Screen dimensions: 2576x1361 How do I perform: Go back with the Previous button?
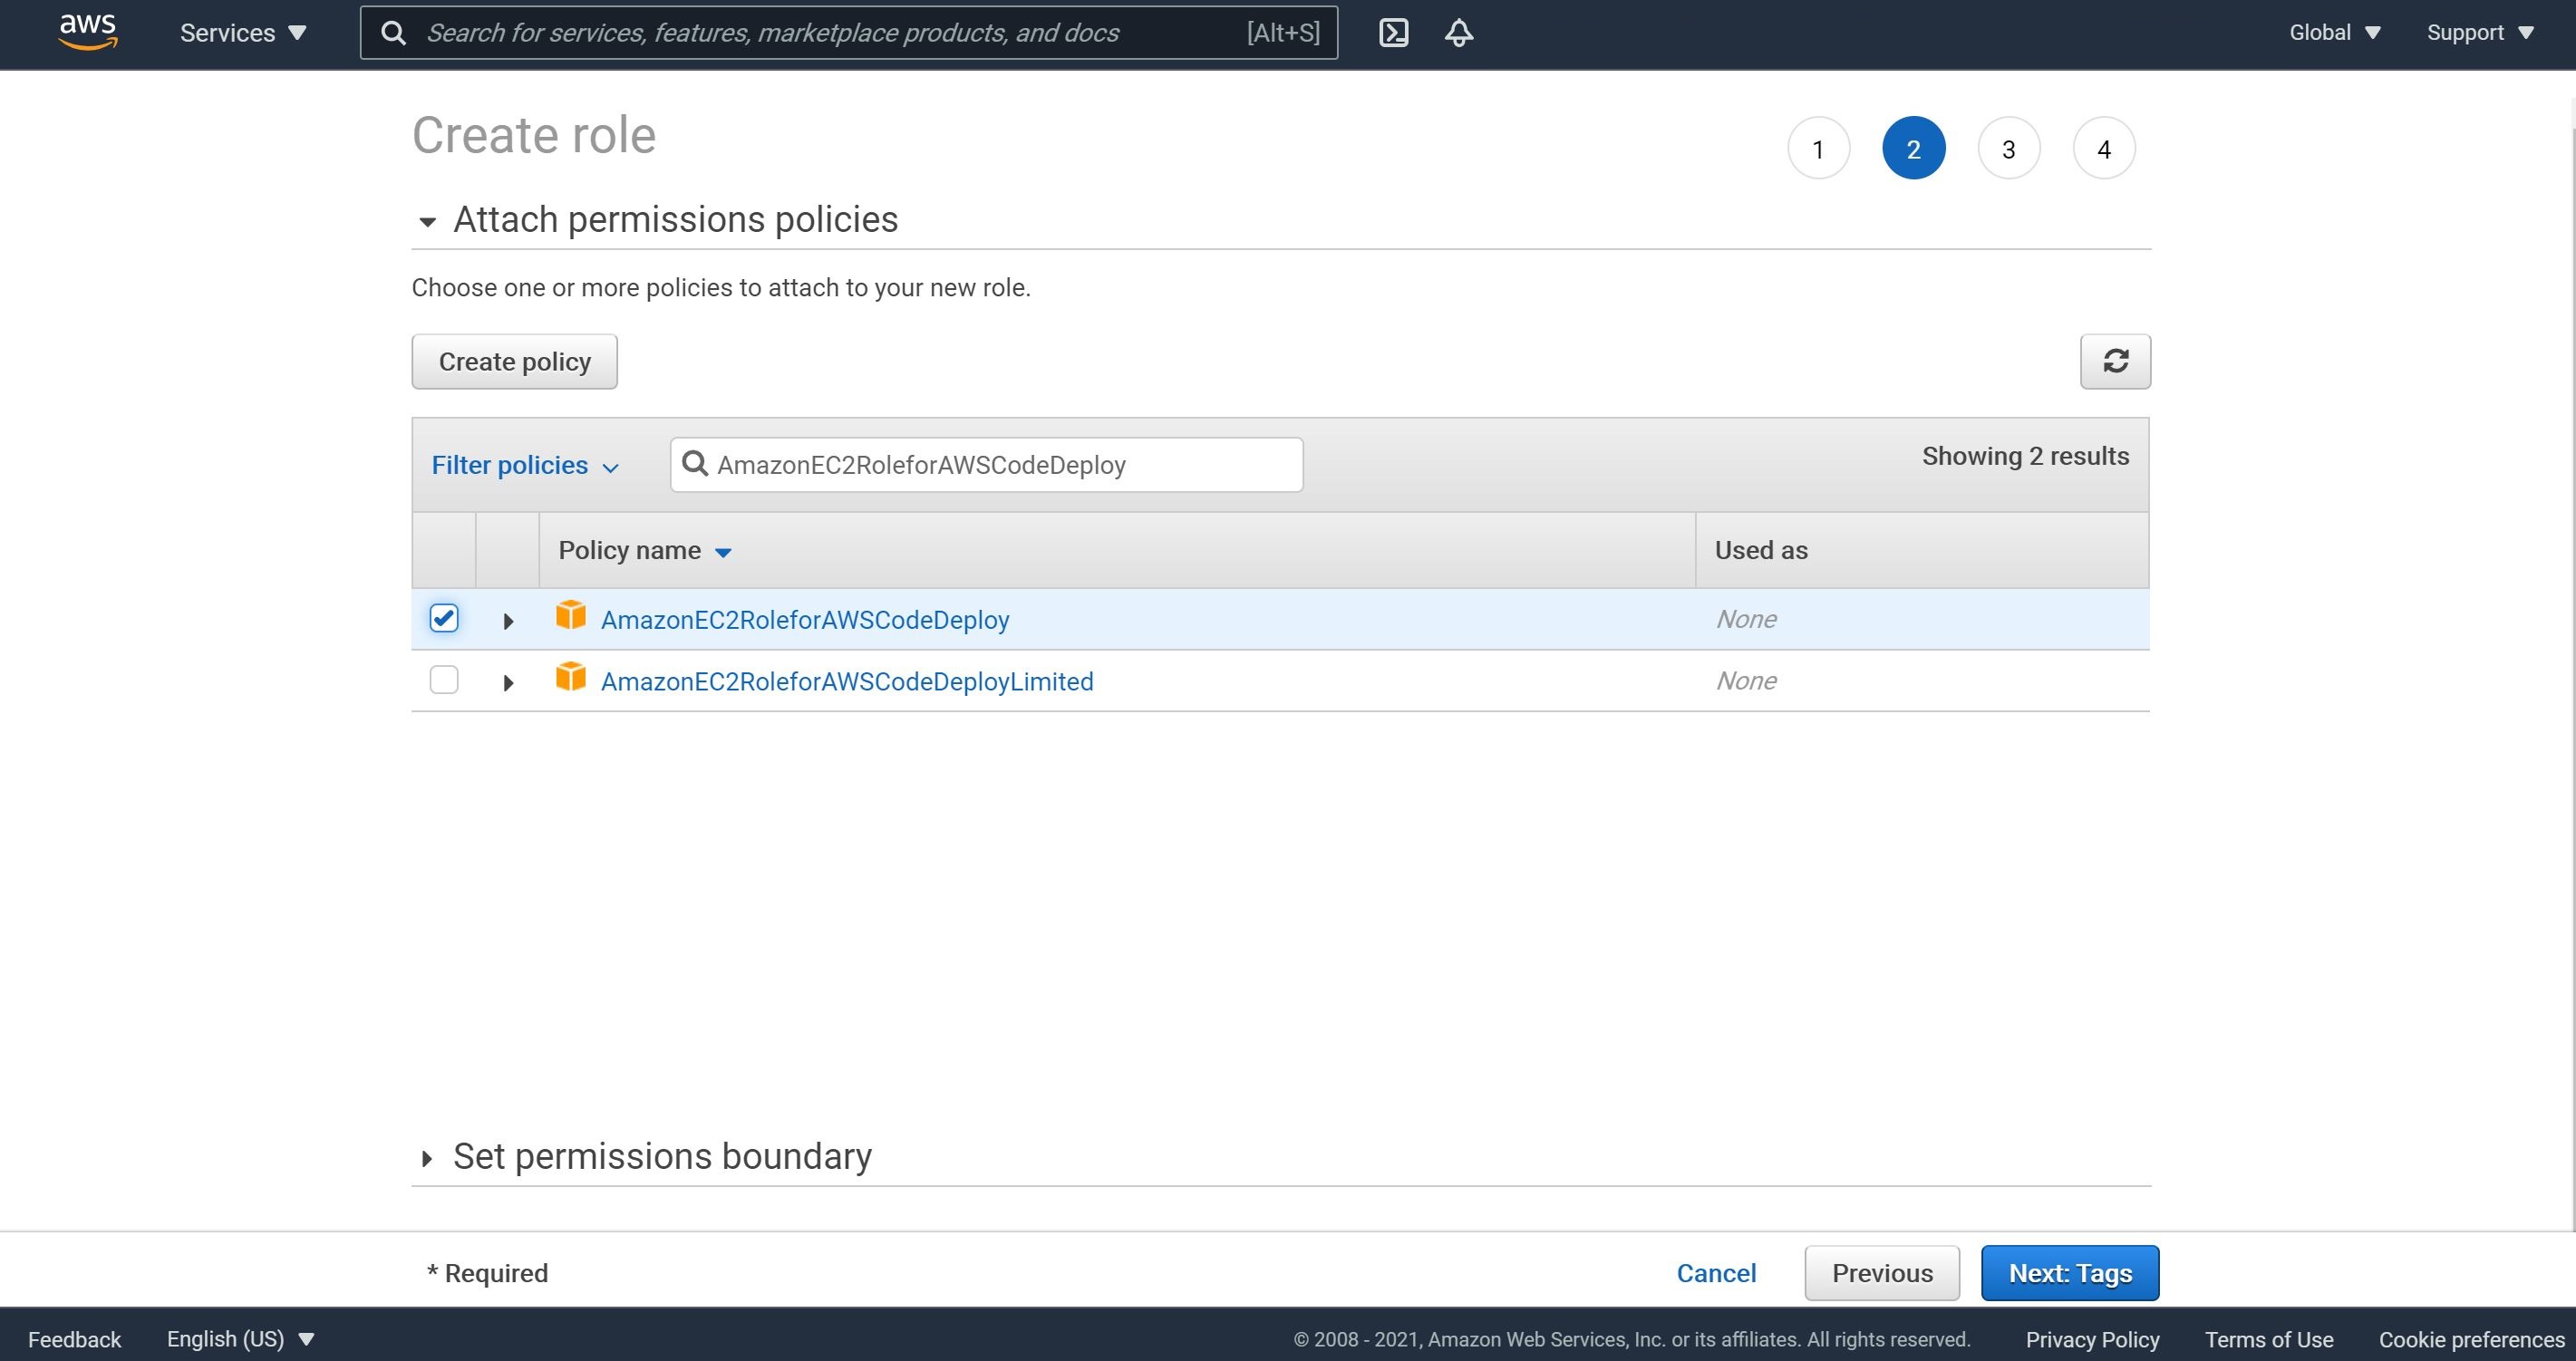(x=1882, y=1273)
